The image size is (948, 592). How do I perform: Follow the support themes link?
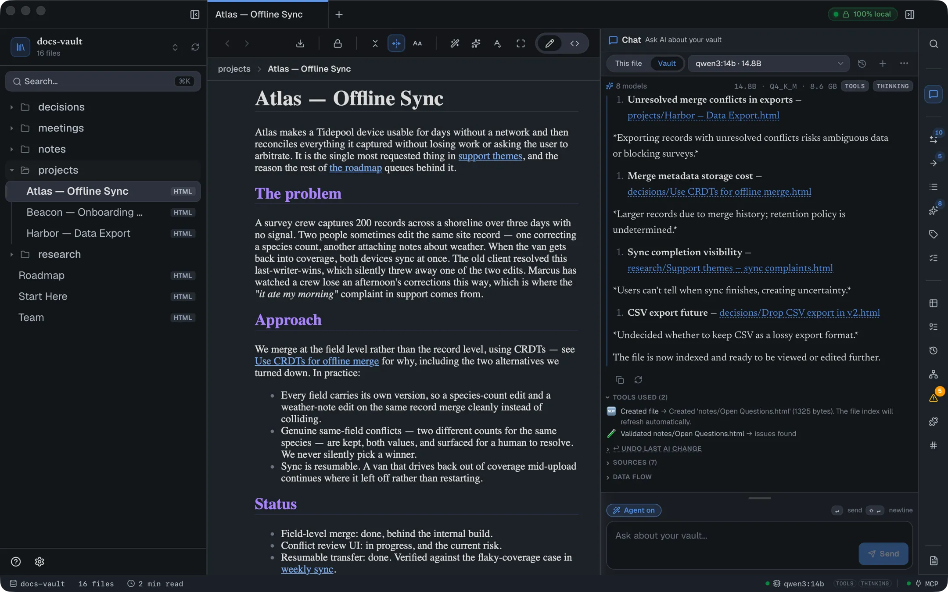490,156
